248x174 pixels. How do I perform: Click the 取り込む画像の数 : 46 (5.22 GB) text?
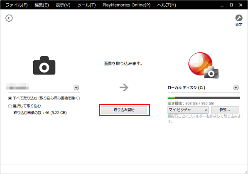[40, 113]
